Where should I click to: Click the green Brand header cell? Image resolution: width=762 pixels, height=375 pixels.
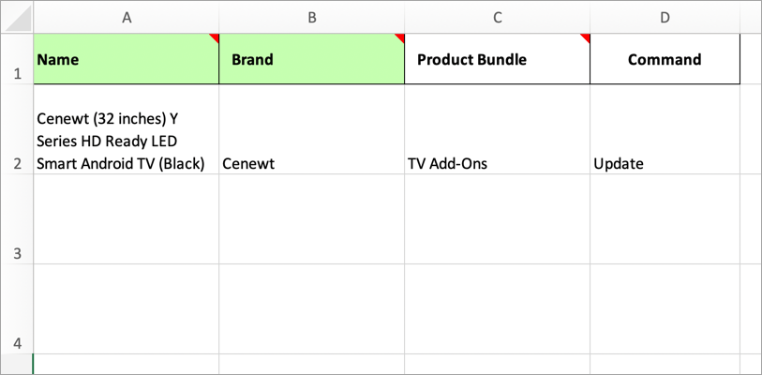[311, 59]
